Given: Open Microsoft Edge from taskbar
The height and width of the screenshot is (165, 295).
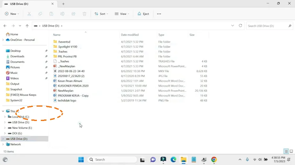Looking at the screenshot, I should [173, 159].
